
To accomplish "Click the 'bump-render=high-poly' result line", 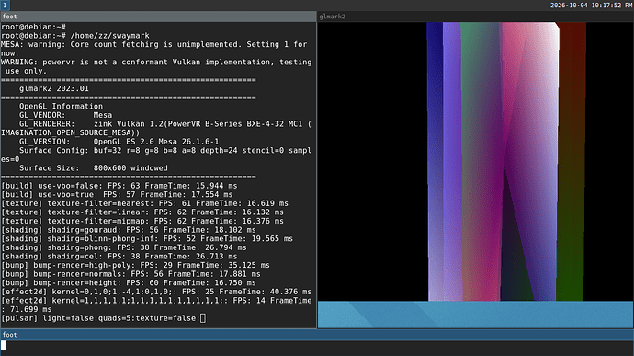I will click(135, 265).
